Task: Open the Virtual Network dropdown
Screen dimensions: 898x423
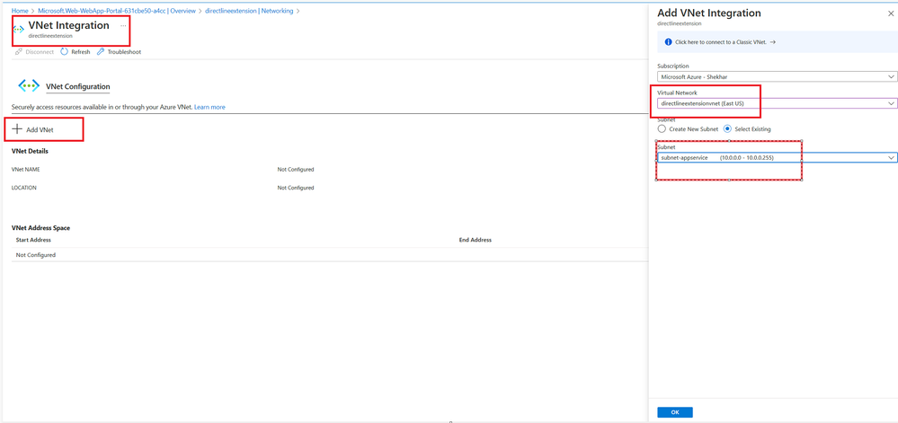Action: (x=778, y=103)
